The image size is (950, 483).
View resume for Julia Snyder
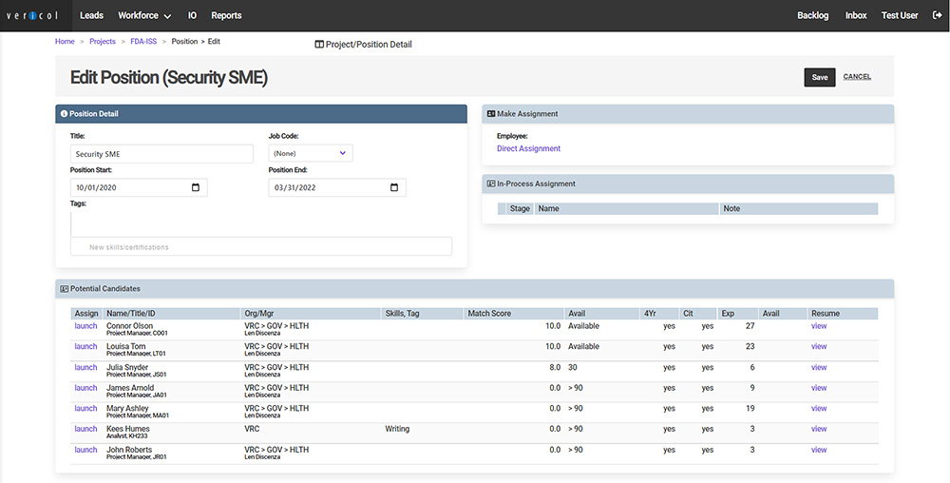(819, 368)
